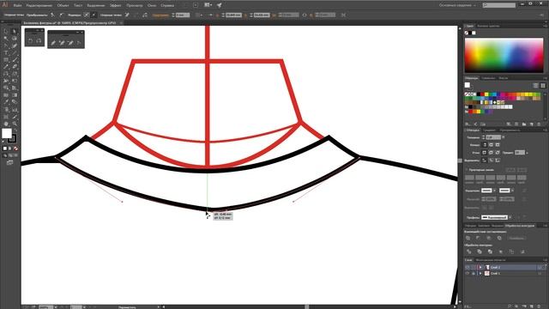Image resolution: width=549 pixels, height=309 pixels.
Task: Enable the dashed line checkbox in Stroke panel
Action: [x=467, y=170]
